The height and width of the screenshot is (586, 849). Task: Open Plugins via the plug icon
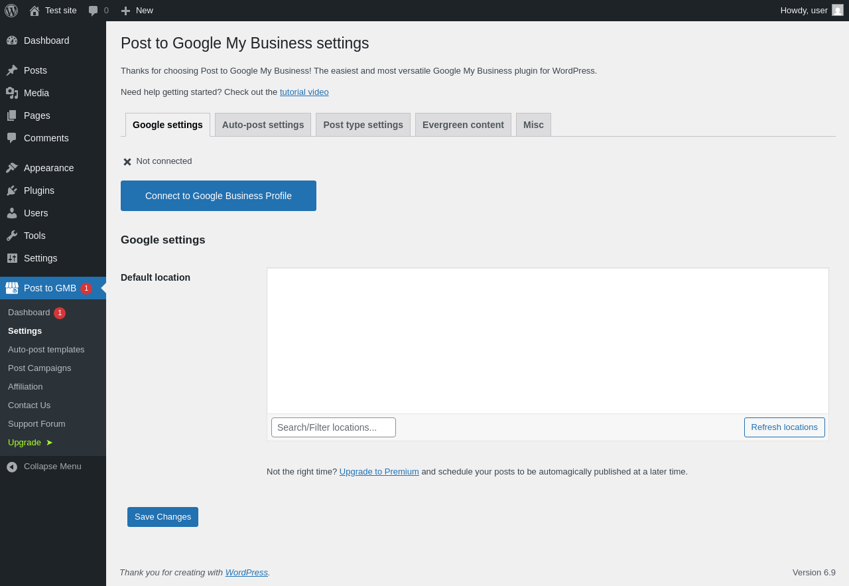[12, 190]
